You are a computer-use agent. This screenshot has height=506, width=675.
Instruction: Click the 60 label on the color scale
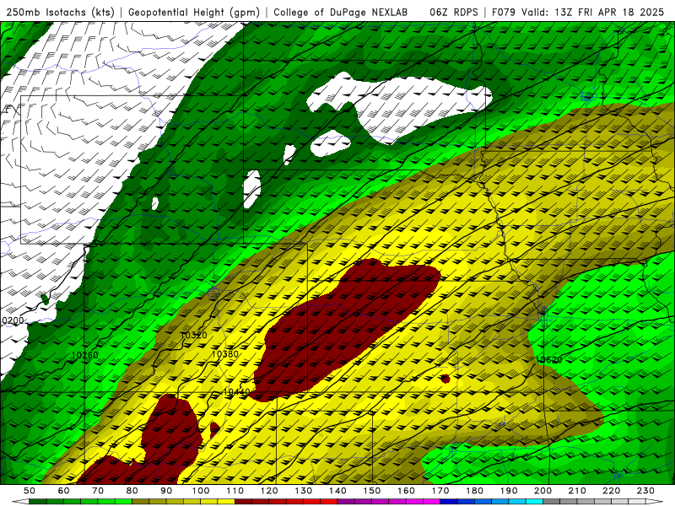tap(63, 491)
